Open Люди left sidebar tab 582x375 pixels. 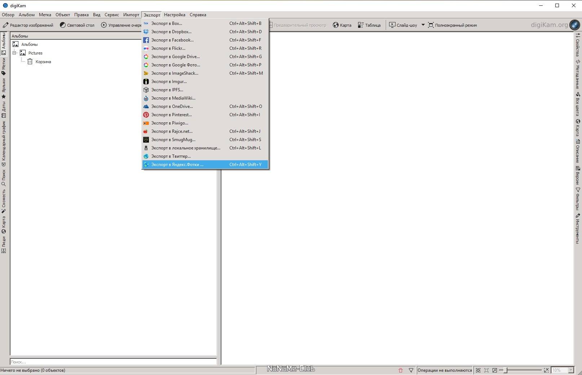click(4, 245)
